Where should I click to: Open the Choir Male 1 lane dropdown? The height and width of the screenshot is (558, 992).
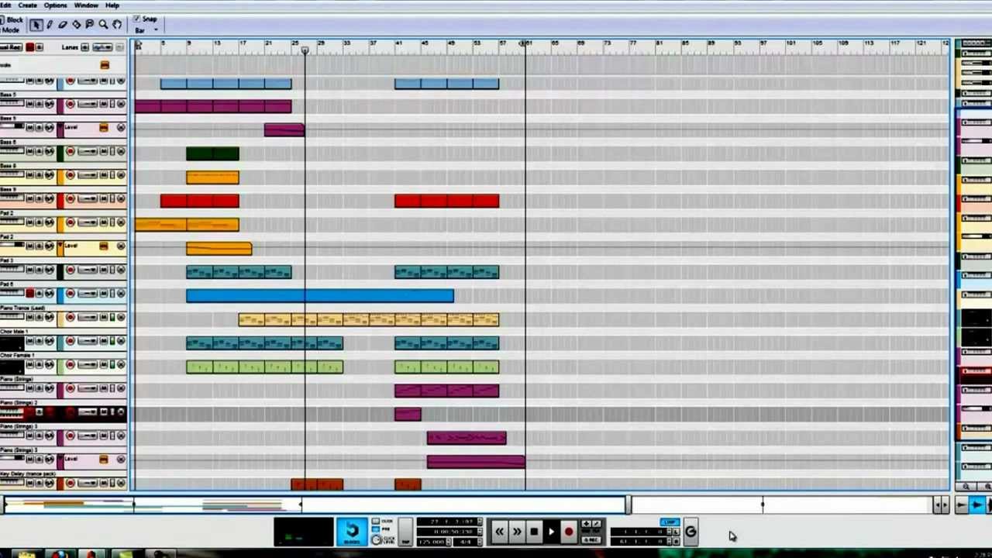(89, 341)
